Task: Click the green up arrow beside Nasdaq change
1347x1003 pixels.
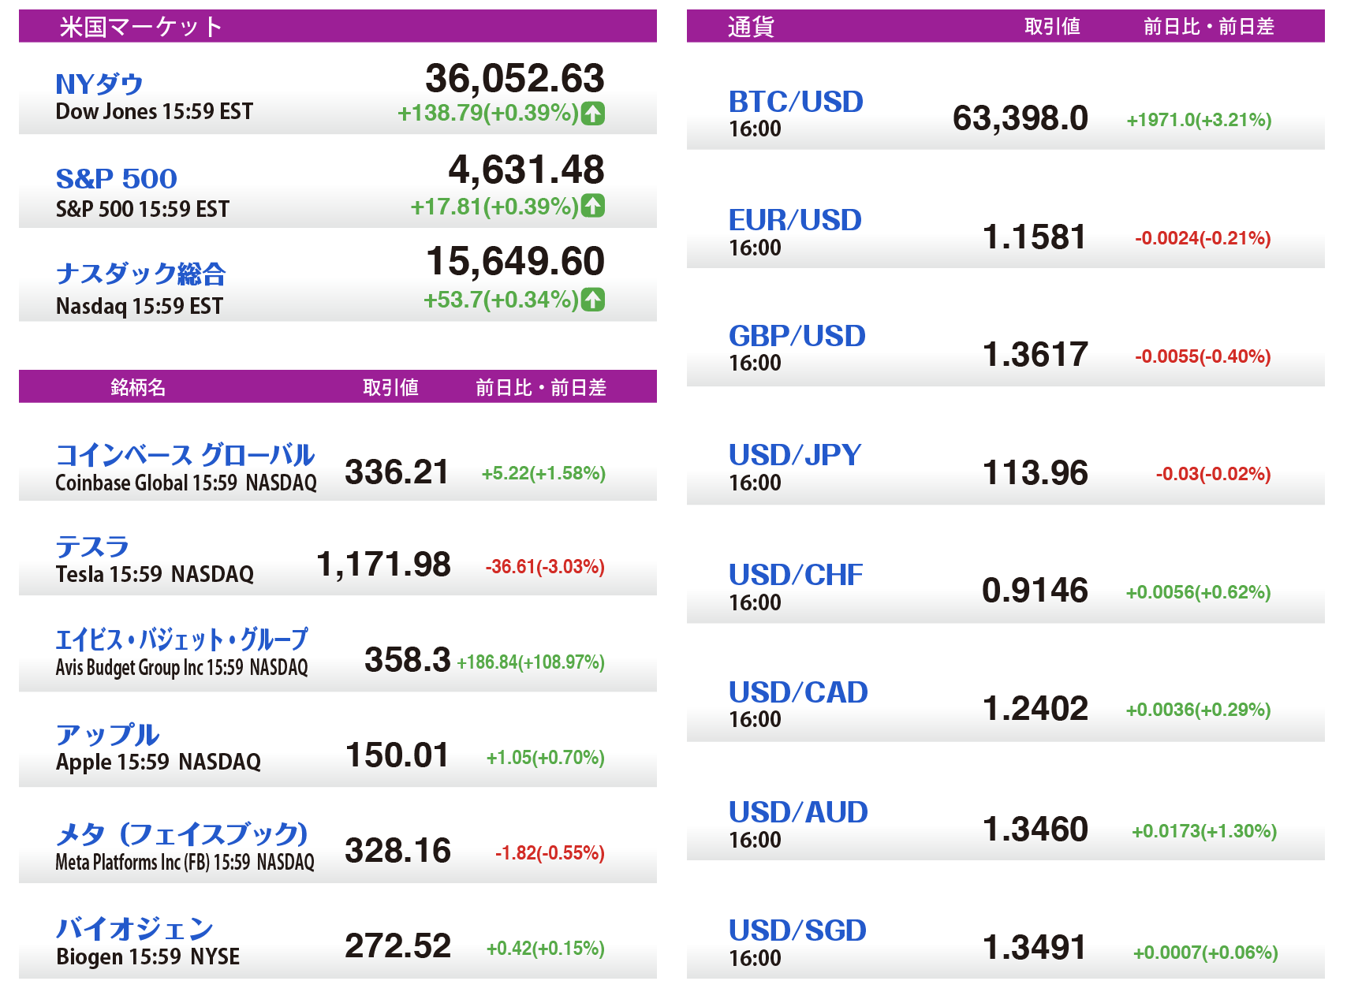Action: [x=593, y=300]
